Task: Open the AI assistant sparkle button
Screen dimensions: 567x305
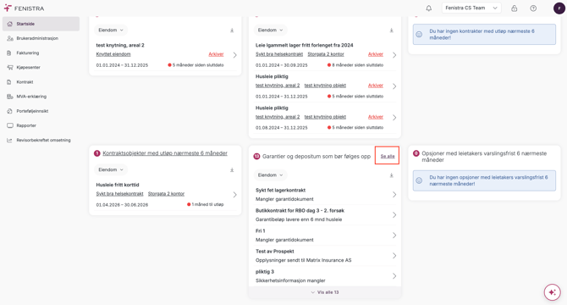Action: point(552,292)
